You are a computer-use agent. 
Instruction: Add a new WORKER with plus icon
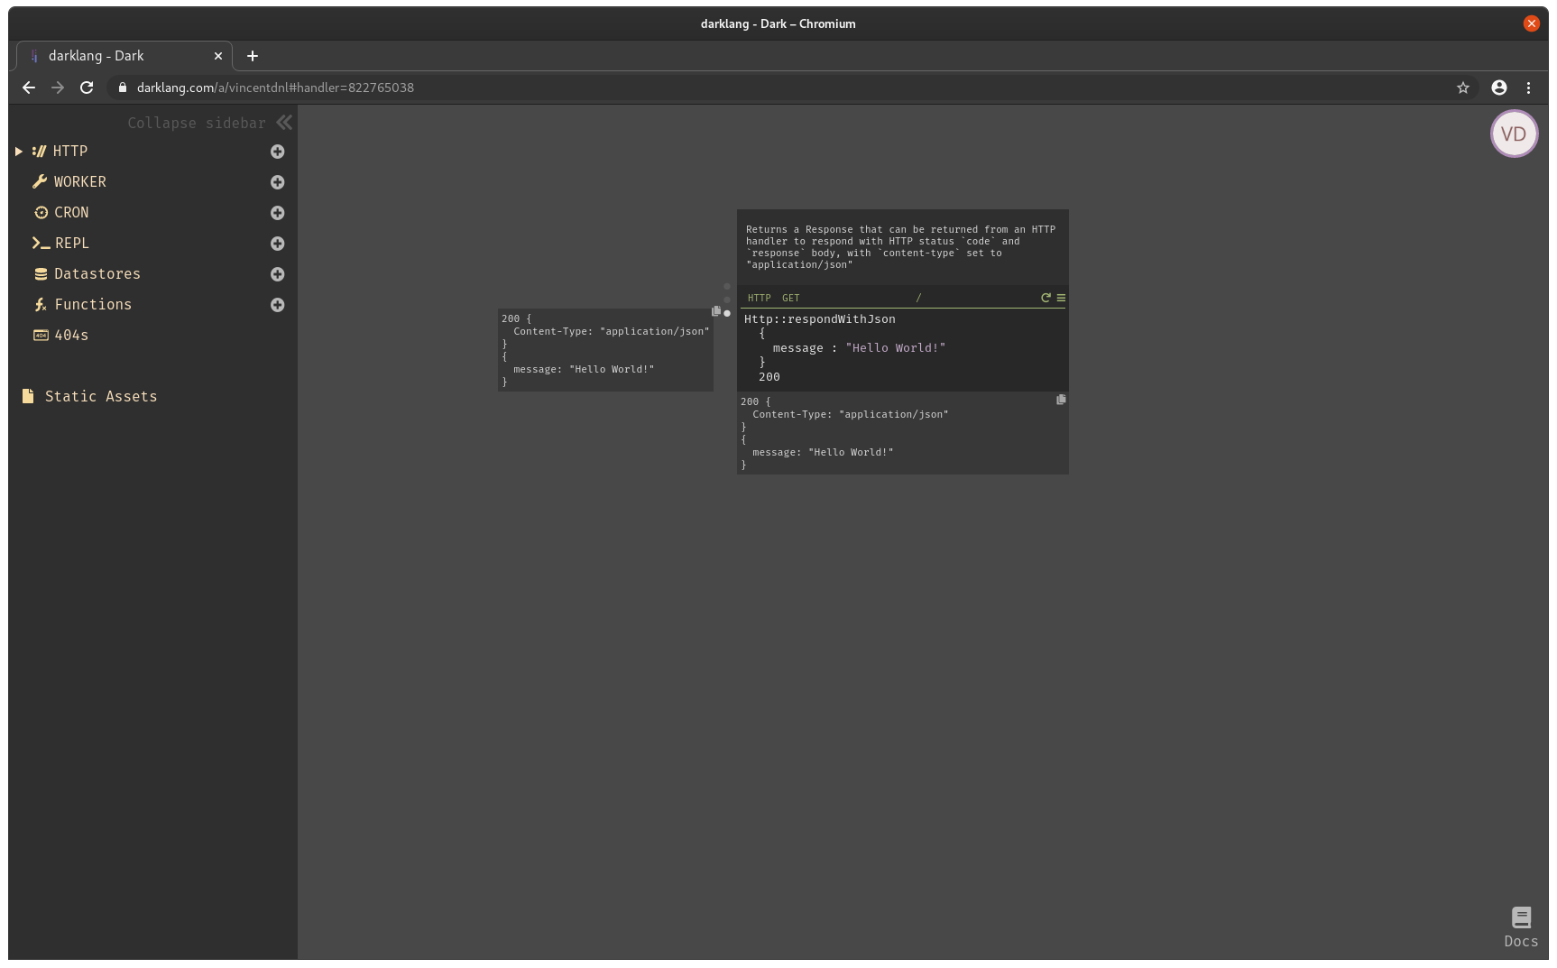(278, 182)
